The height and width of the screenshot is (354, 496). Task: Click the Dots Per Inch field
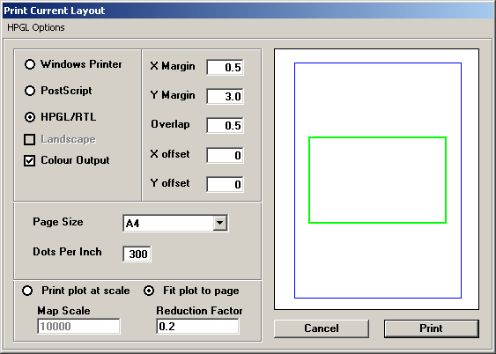tap(137, 254)
